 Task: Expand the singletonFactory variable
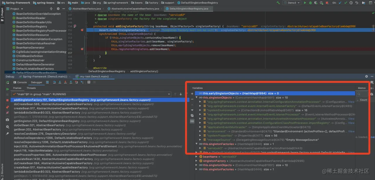click(x=197, y=161)
